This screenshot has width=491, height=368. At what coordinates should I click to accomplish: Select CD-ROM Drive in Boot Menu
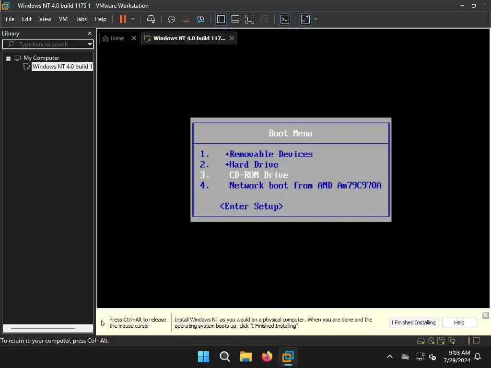[x=258, y=175]
